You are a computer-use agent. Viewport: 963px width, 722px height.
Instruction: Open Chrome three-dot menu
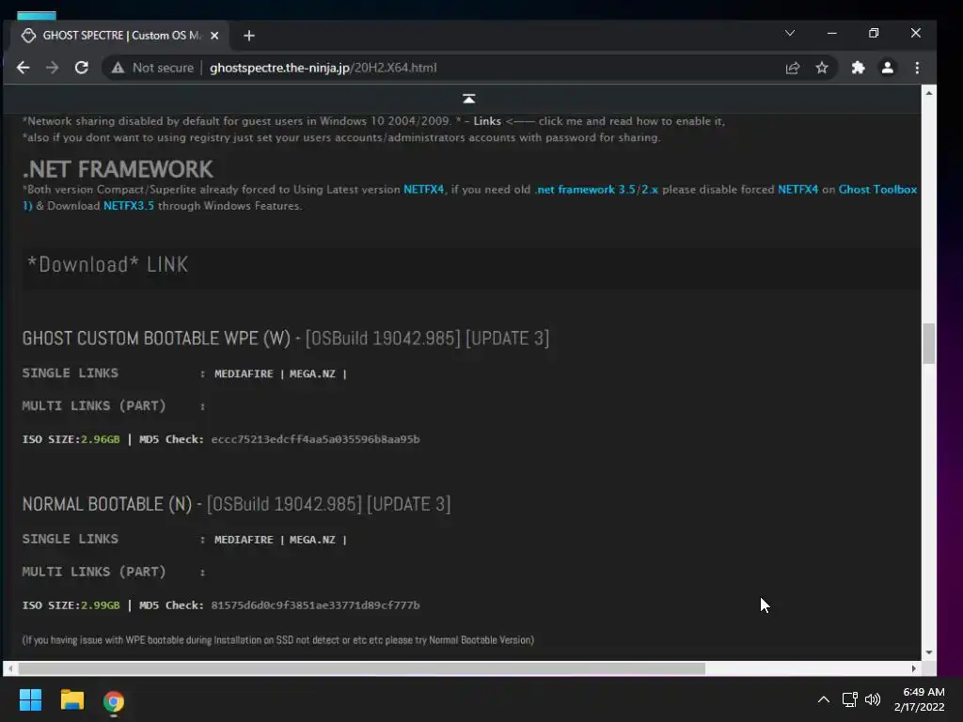(917, 68)
